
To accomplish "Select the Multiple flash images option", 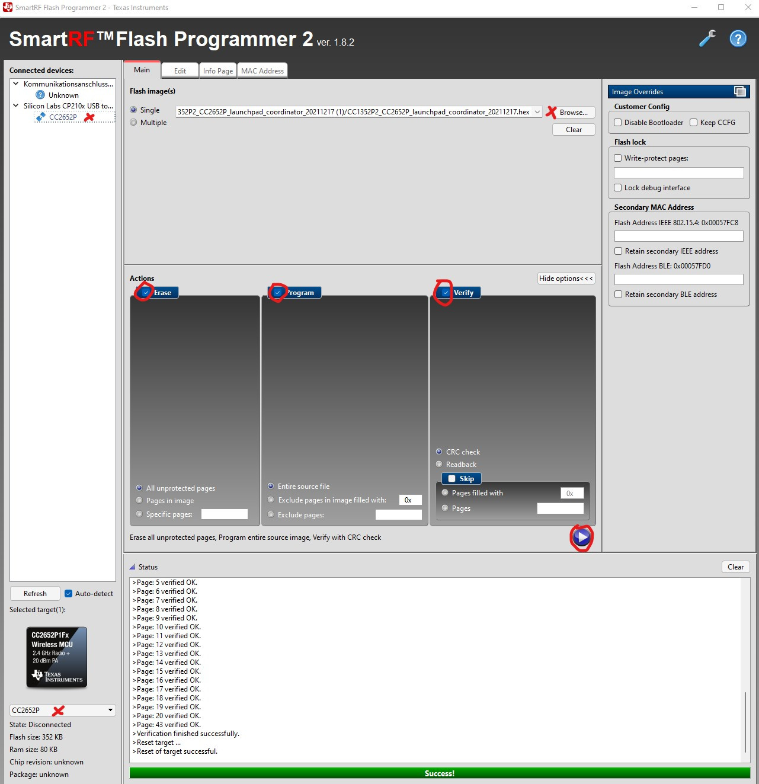I will (133, 123).
